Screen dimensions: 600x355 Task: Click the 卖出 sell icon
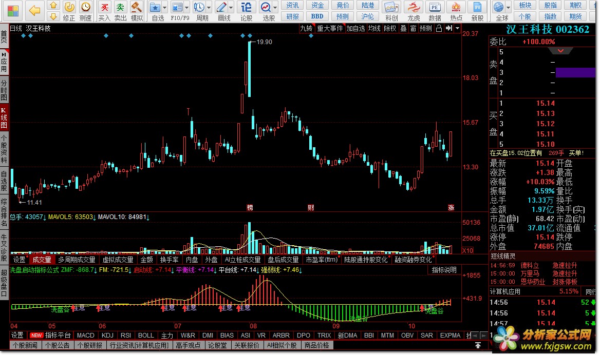coord(120,7)
